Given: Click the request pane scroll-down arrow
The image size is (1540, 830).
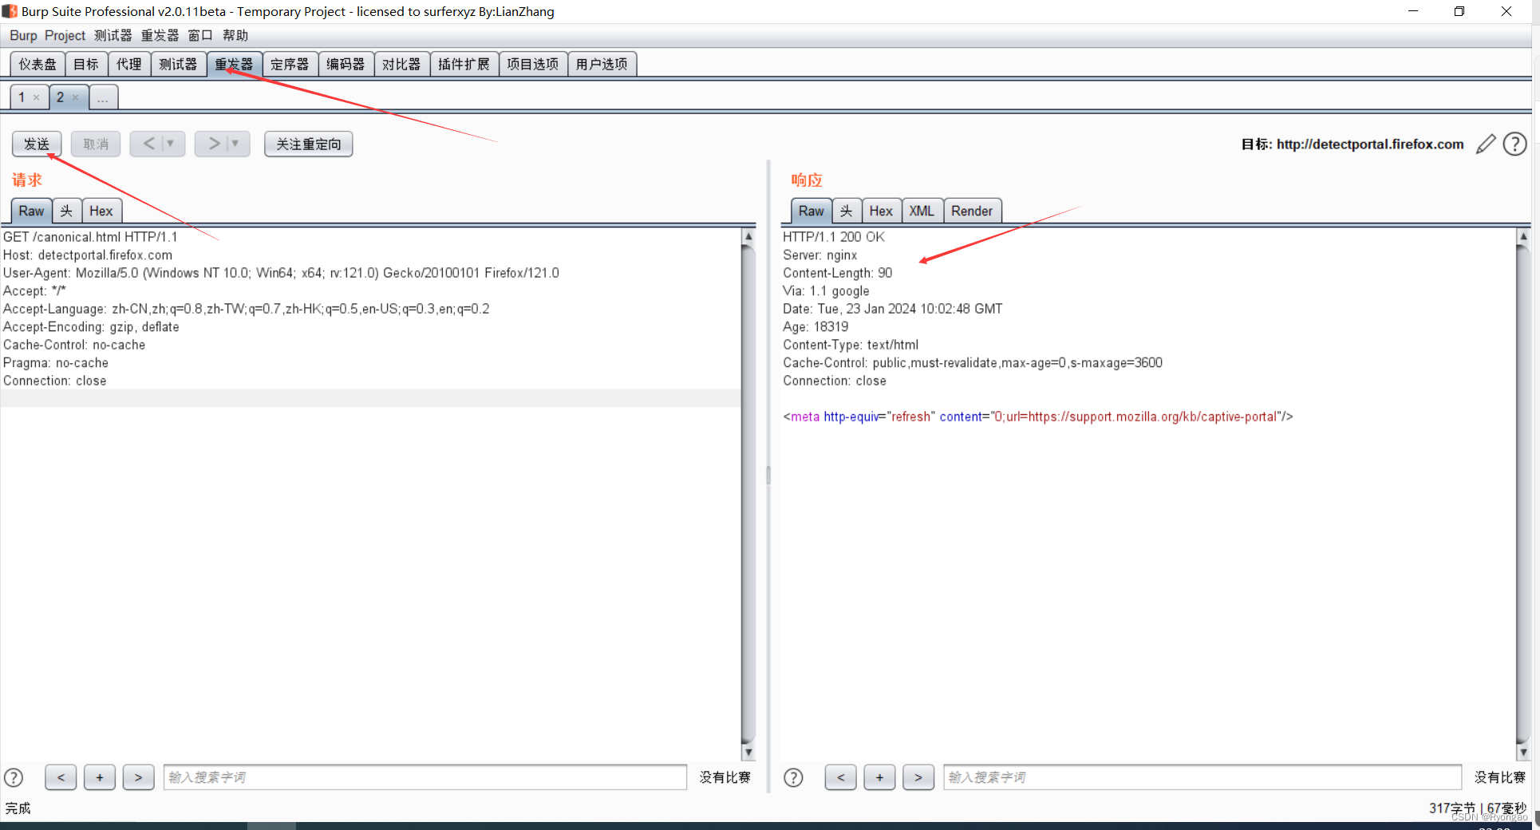Looking at the screenshot, I should pos(748,752).
